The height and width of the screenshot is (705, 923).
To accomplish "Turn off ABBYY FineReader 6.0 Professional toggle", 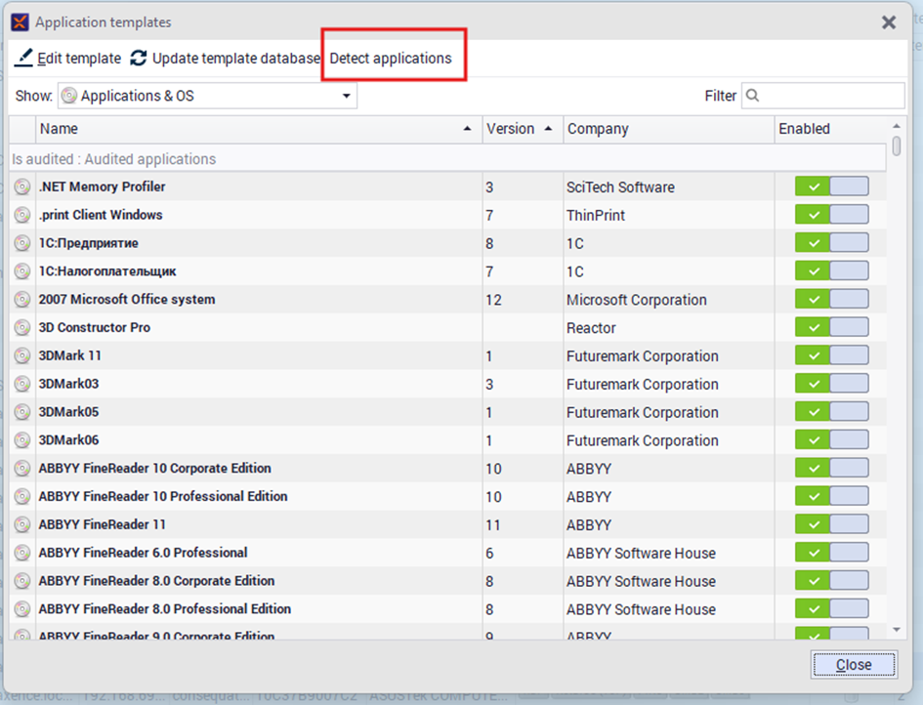I will pyautogui.click(x=831, y=554).
